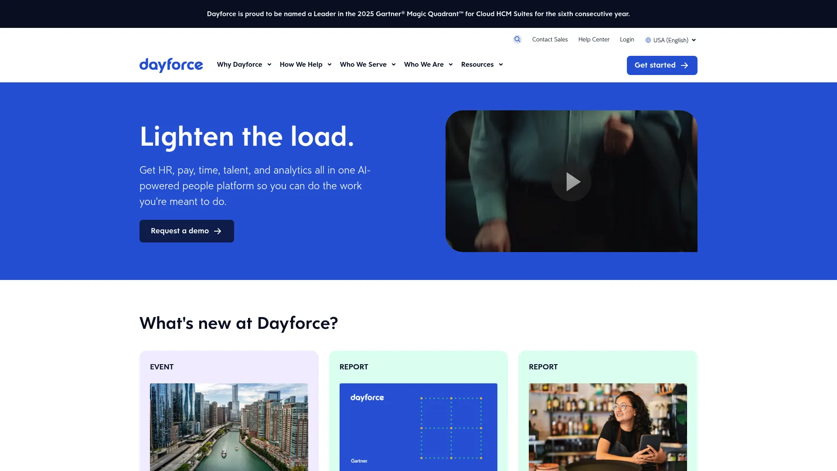The image size is (837, 471).
Task: Click the REPORT label above Gartner image
Action: (354, 367)
